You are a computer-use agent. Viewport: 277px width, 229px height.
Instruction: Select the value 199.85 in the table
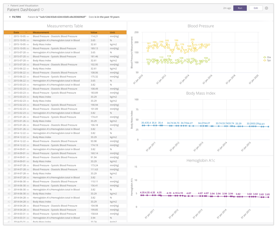tap(94, 210)
